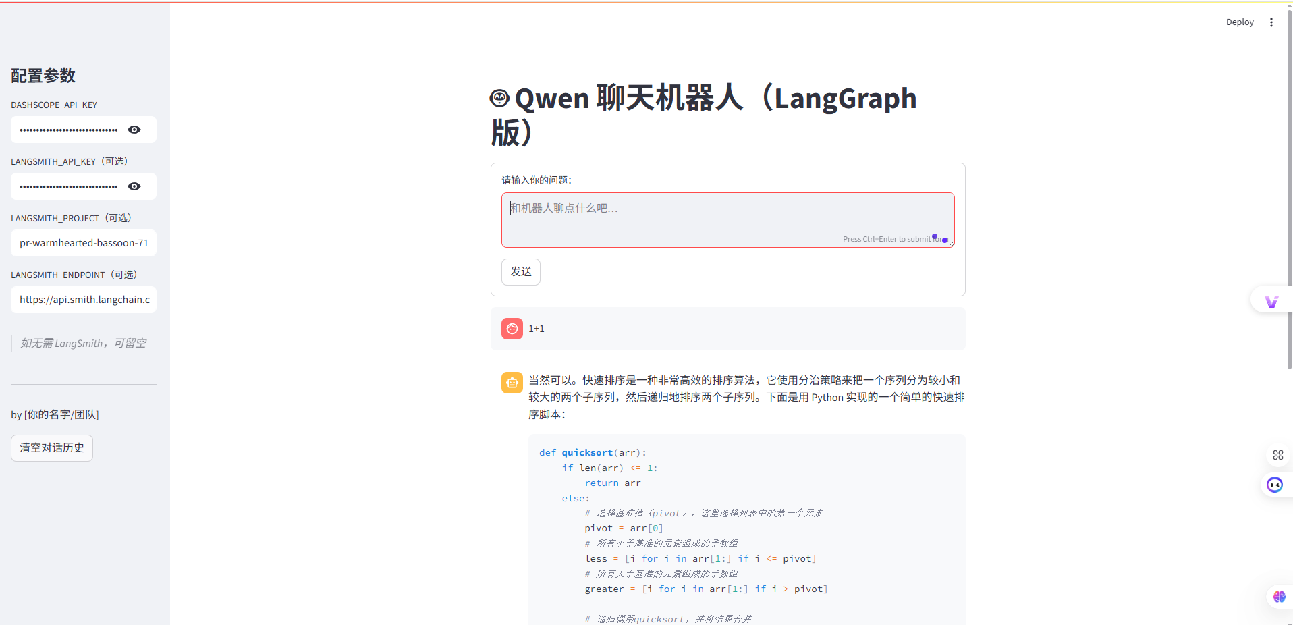Open the three-dot Streamlit menu
The width and height of the screenshot is (1293, 625).
point(1271,22)
